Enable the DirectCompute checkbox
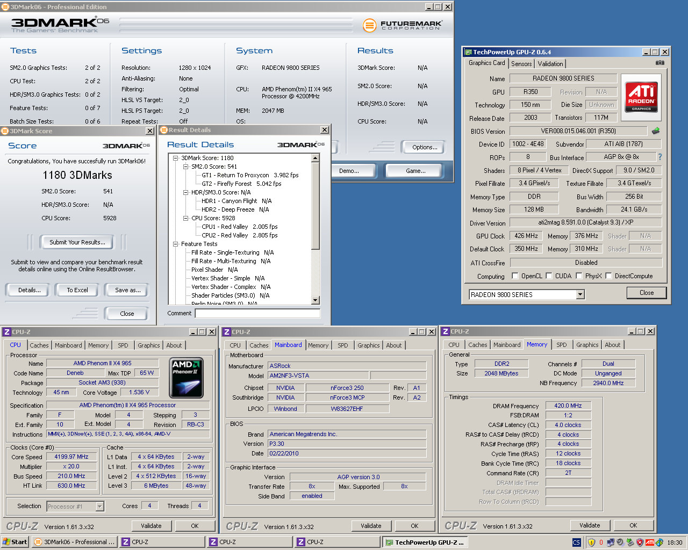The height and width of the screenshot is (550, 688). click(608, 276)
